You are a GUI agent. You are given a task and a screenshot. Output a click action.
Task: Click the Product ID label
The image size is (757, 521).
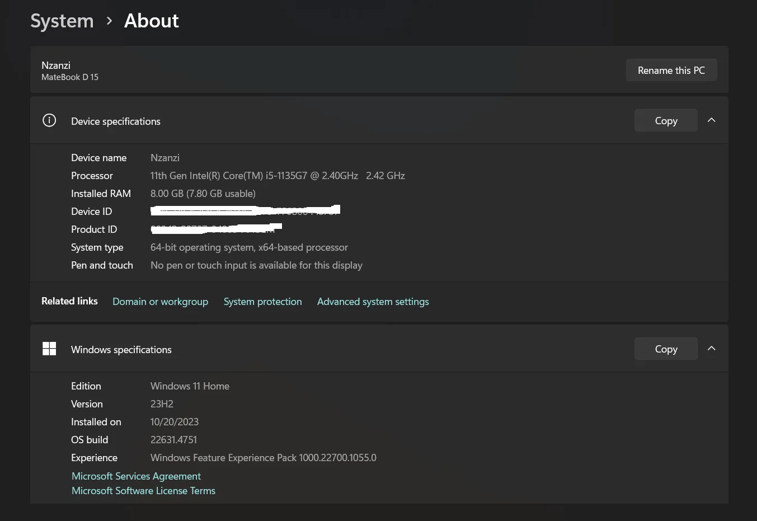click(x=94, y=229)
